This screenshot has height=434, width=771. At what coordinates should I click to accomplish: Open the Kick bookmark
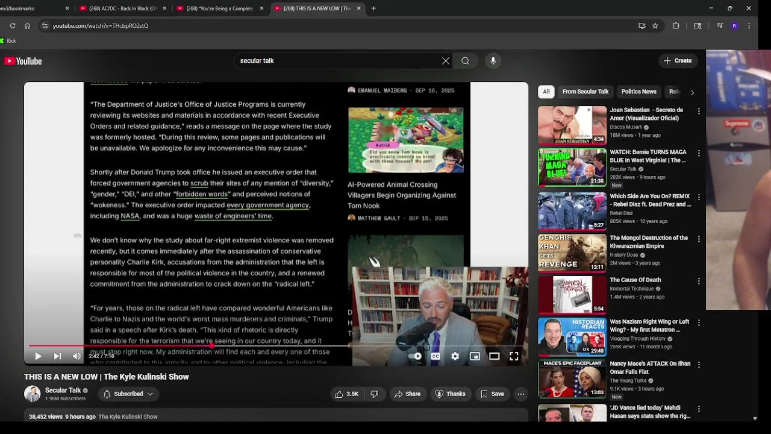[8, 41]
